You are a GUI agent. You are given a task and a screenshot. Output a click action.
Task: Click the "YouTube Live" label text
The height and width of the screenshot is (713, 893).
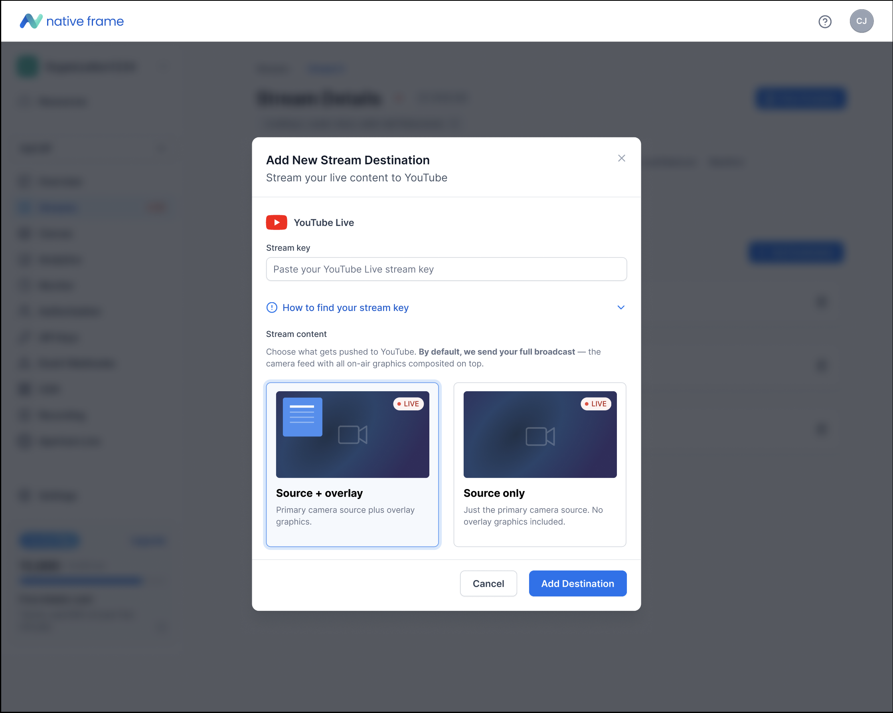(324, 222)
